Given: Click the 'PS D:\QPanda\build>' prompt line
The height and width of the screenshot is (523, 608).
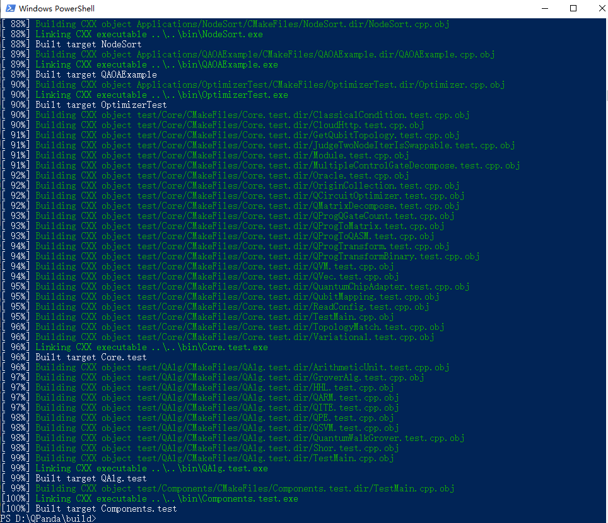Looking at the screenshot, I should point(49,519).
